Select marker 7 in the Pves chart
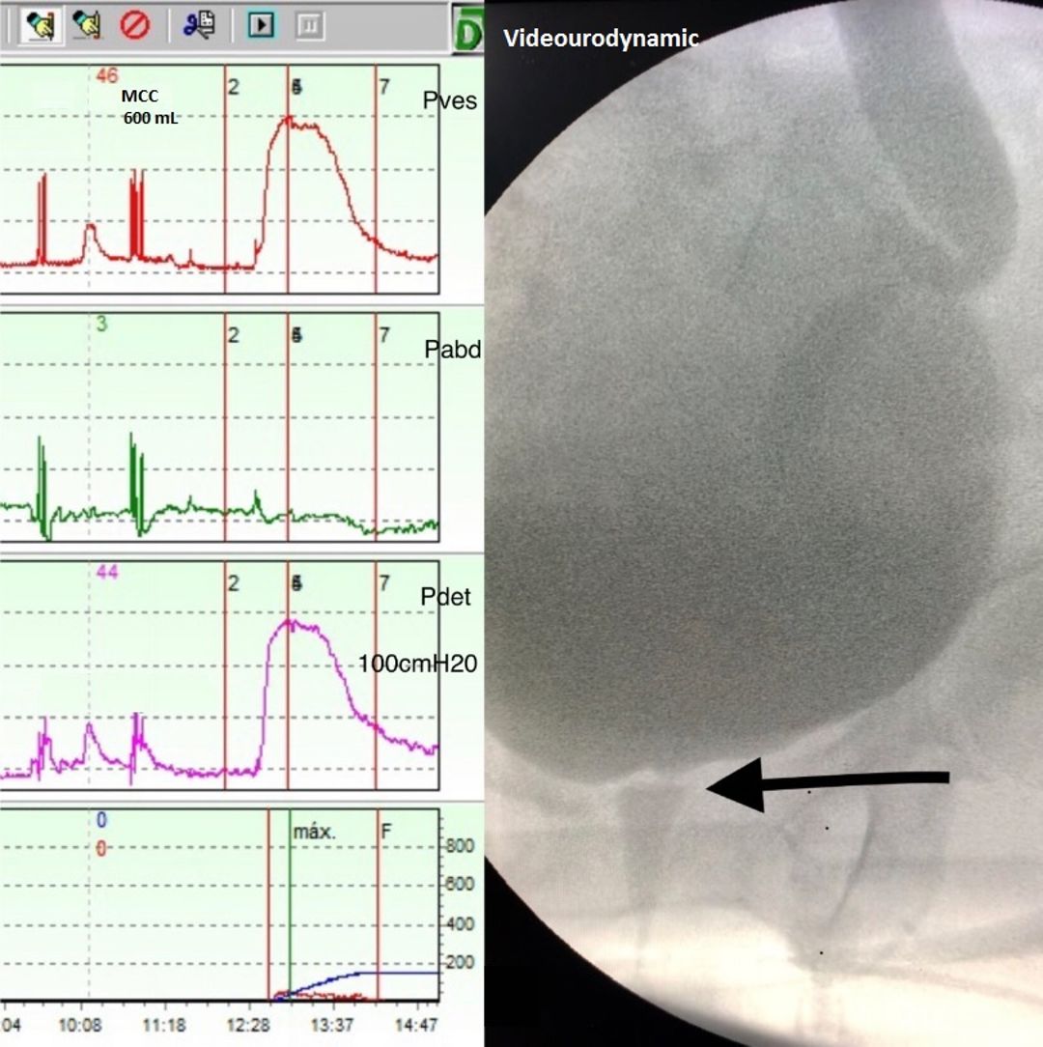1043x1047 pixels. [x=384, y=87]
